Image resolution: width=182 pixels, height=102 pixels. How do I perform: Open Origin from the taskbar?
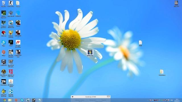(16, 100)
